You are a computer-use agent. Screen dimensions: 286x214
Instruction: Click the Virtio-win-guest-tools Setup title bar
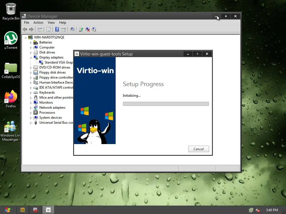pos(128,54)
